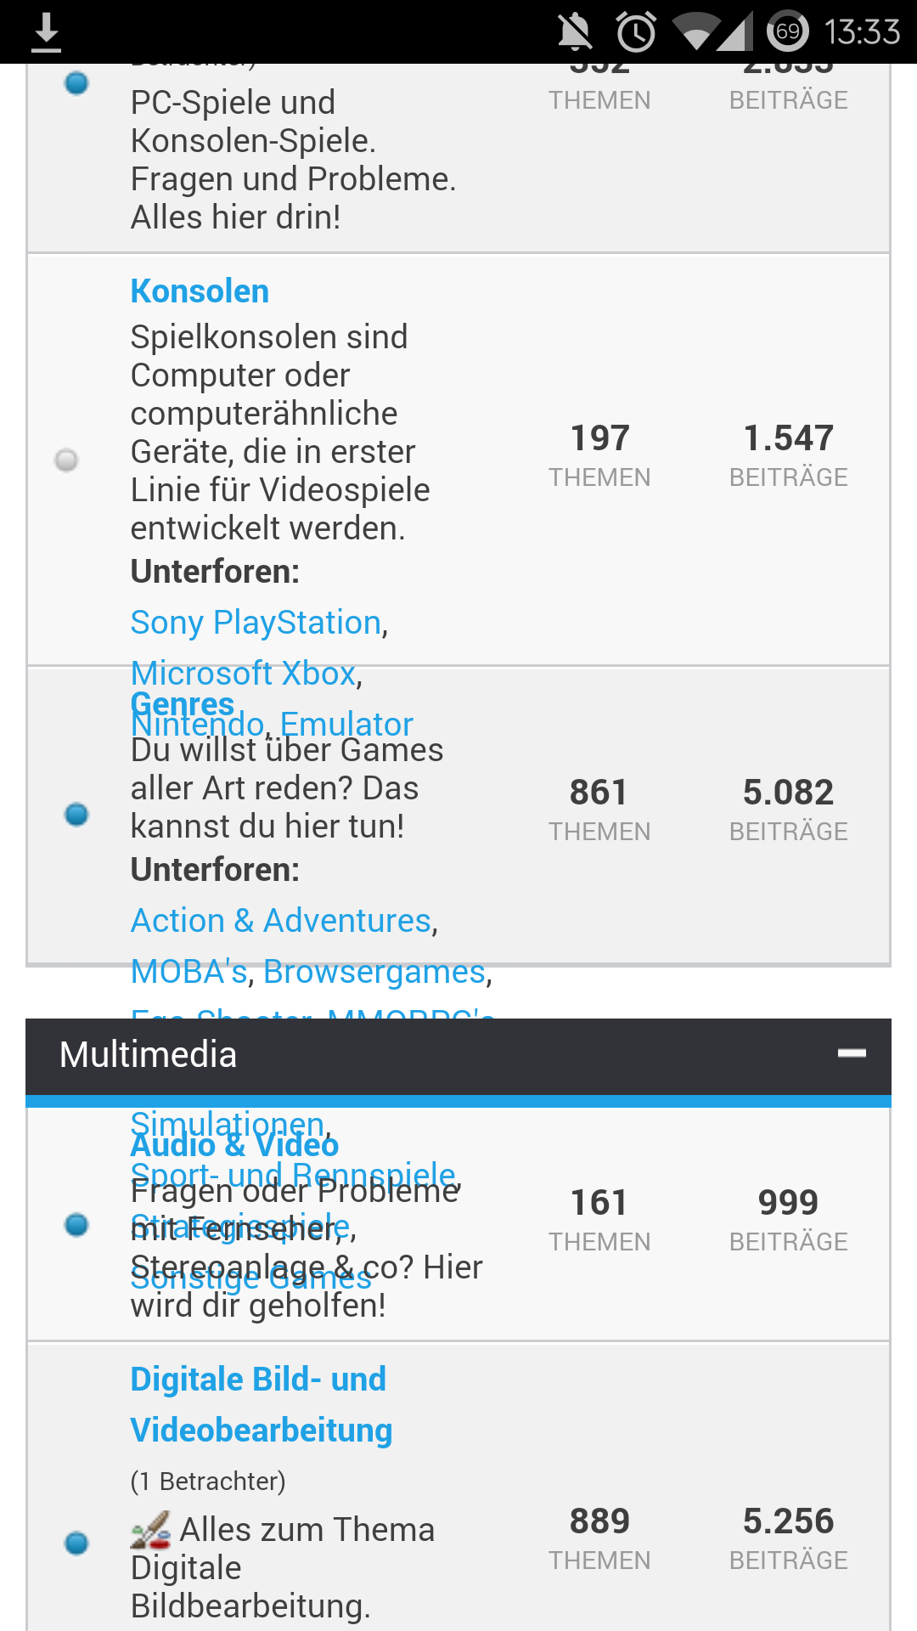Tap the alarm clock status icon
917x1631 pixels.
click(x=636, y=32)
